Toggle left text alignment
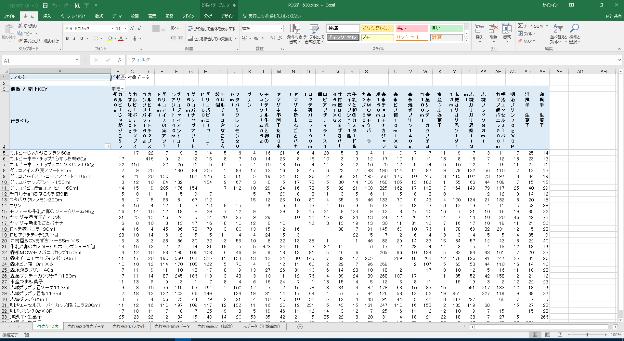624x341 pixels. [x=149, y=38]
